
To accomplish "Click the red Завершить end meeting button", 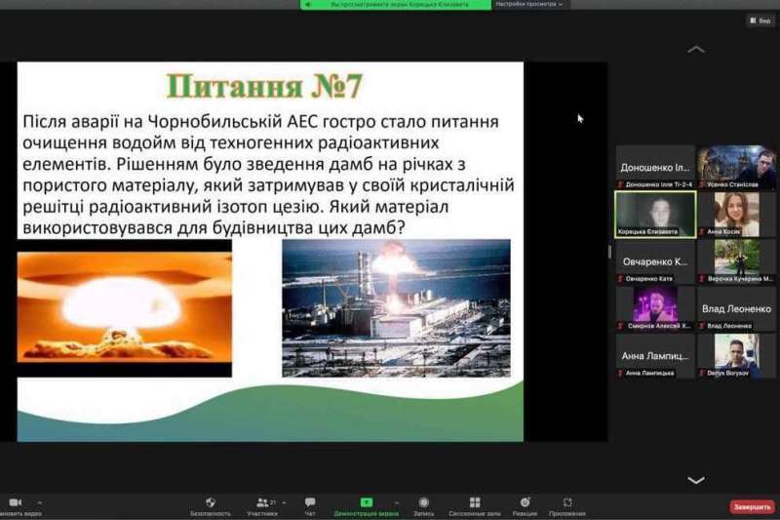I will 752,507.
